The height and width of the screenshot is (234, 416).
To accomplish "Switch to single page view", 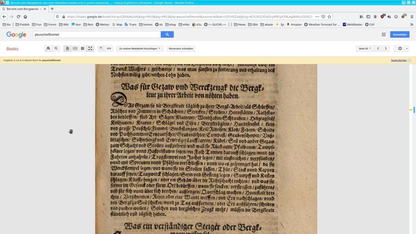I will tap(67, 49).
